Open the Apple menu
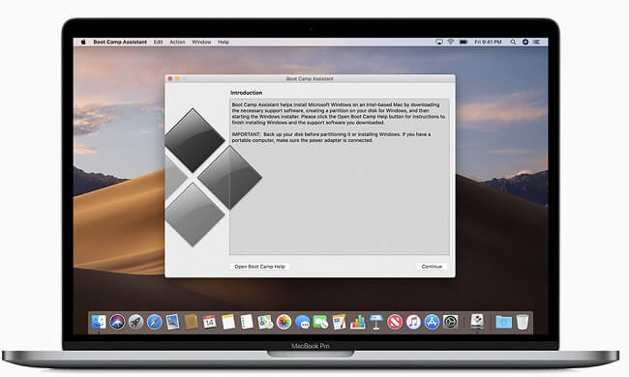The height and width of the screenshot is (377, 629). (x=83, y=42)
